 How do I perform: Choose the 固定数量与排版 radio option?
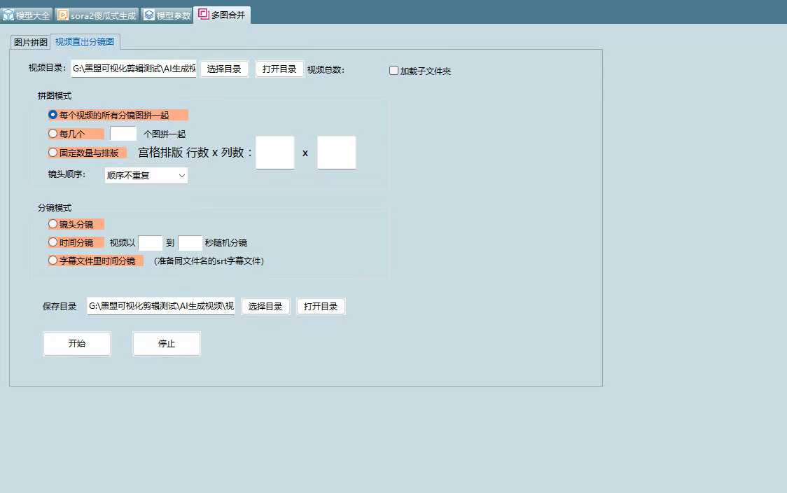point(53,153)
